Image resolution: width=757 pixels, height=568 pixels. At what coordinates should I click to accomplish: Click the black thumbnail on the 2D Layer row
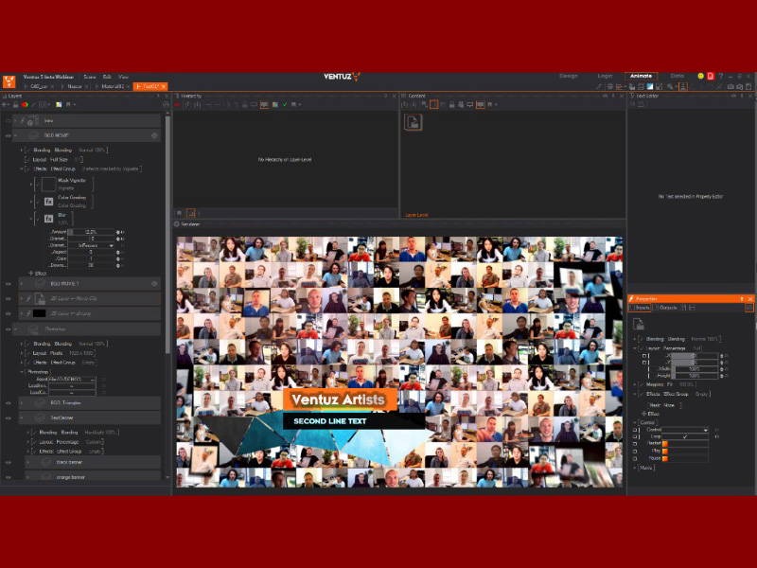pos(39,313)
